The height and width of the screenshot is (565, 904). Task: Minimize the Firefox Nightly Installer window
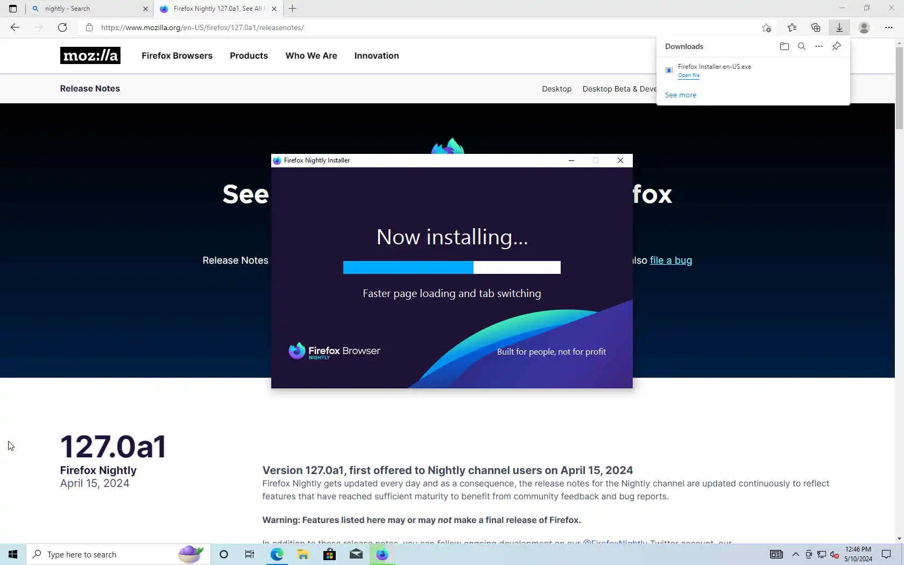coord(571,160)
